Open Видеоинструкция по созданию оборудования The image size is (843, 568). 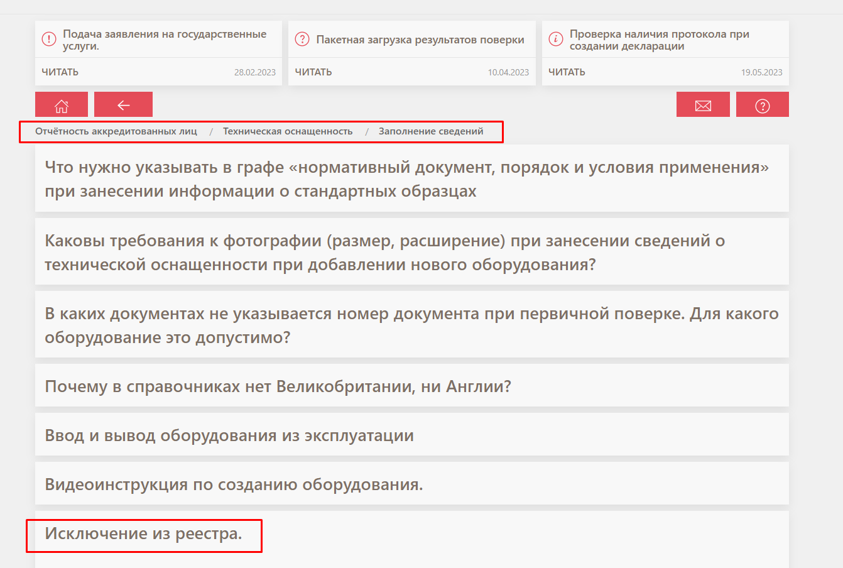pyautogui.click(x=234, y=484)
